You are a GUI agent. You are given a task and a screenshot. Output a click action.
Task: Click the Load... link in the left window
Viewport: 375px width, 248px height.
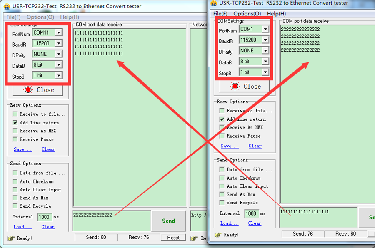pos(22,227)
